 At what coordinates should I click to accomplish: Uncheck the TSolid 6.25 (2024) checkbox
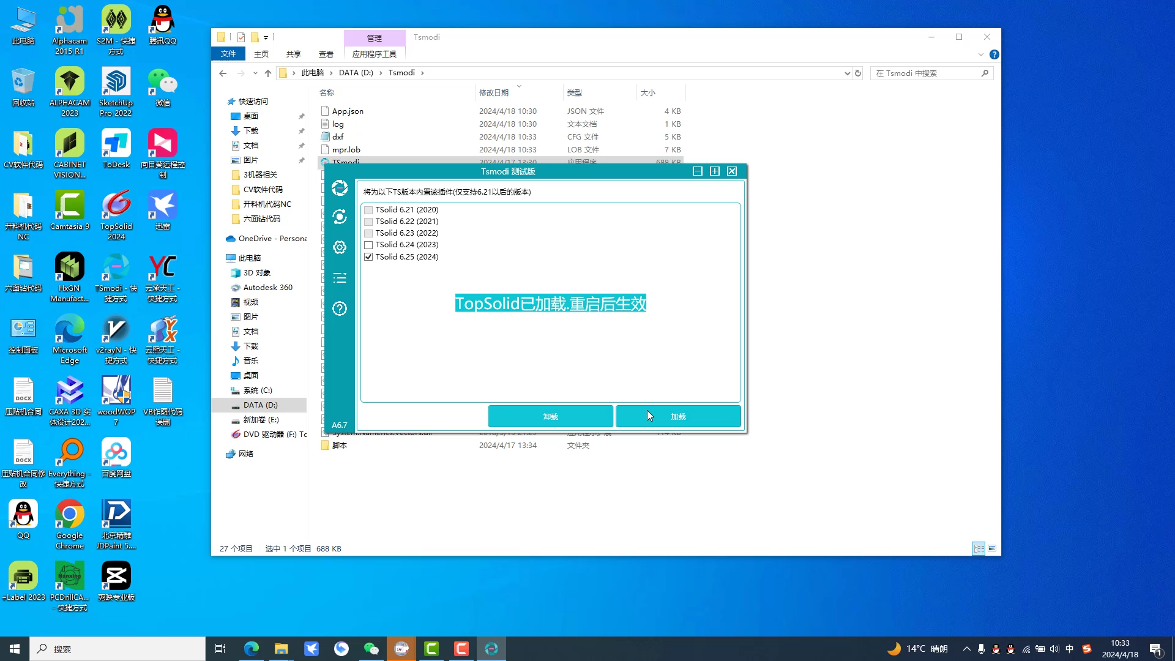tap(368, 257)
